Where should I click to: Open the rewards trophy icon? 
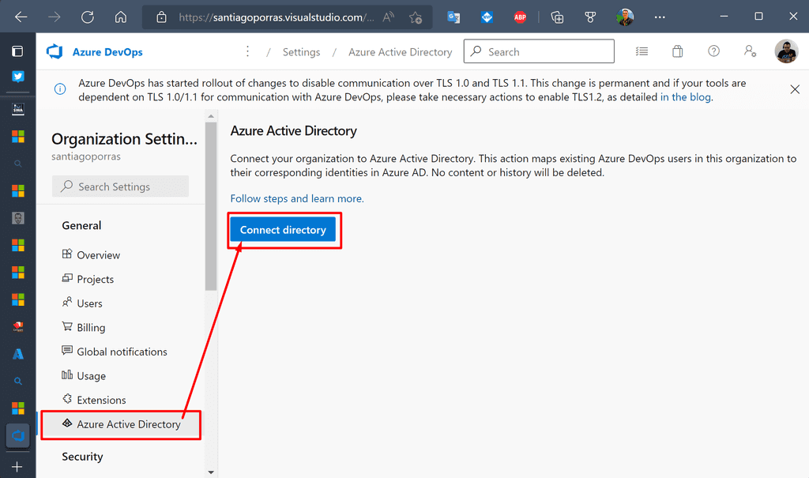590,17
